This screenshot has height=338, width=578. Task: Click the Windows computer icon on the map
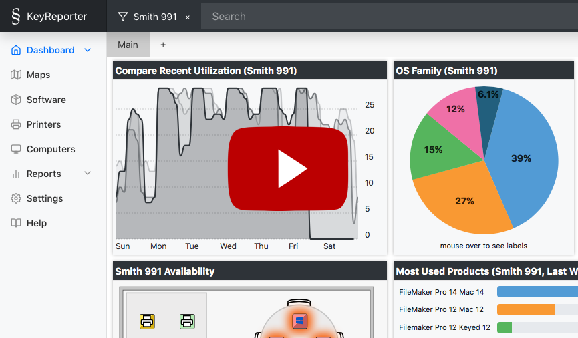299,321
